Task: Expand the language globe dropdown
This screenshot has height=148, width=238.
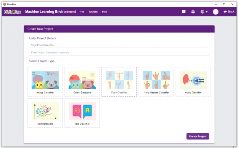Action: [x=204, y=12]
